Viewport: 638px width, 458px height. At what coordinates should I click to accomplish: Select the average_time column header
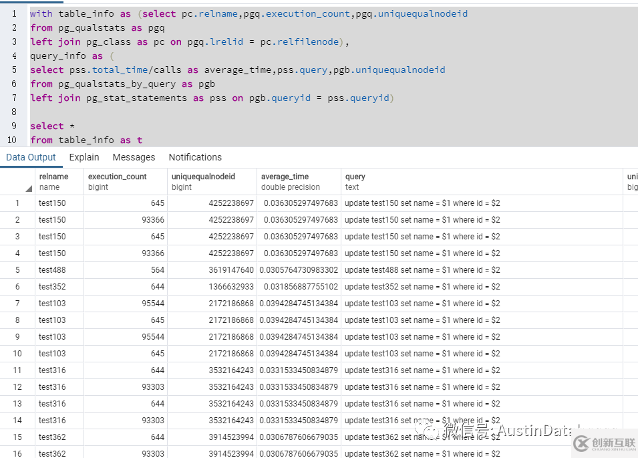click(299, 182)
